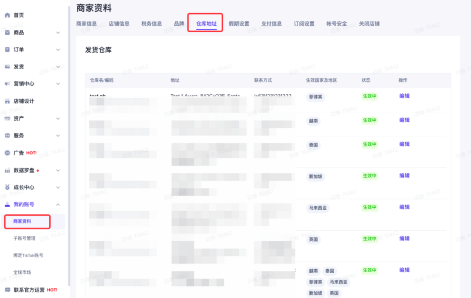Open the 订单 orders icon

[x=6, y=49]
